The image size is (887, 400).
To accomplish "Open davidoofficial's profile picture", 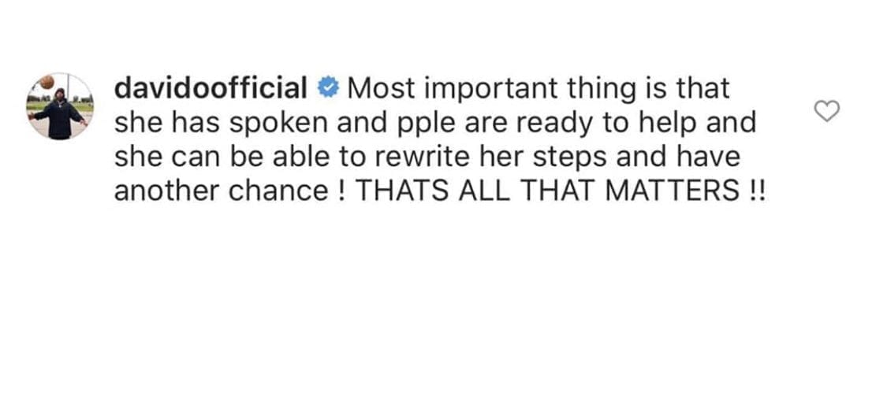I will [x=59, y=106].
